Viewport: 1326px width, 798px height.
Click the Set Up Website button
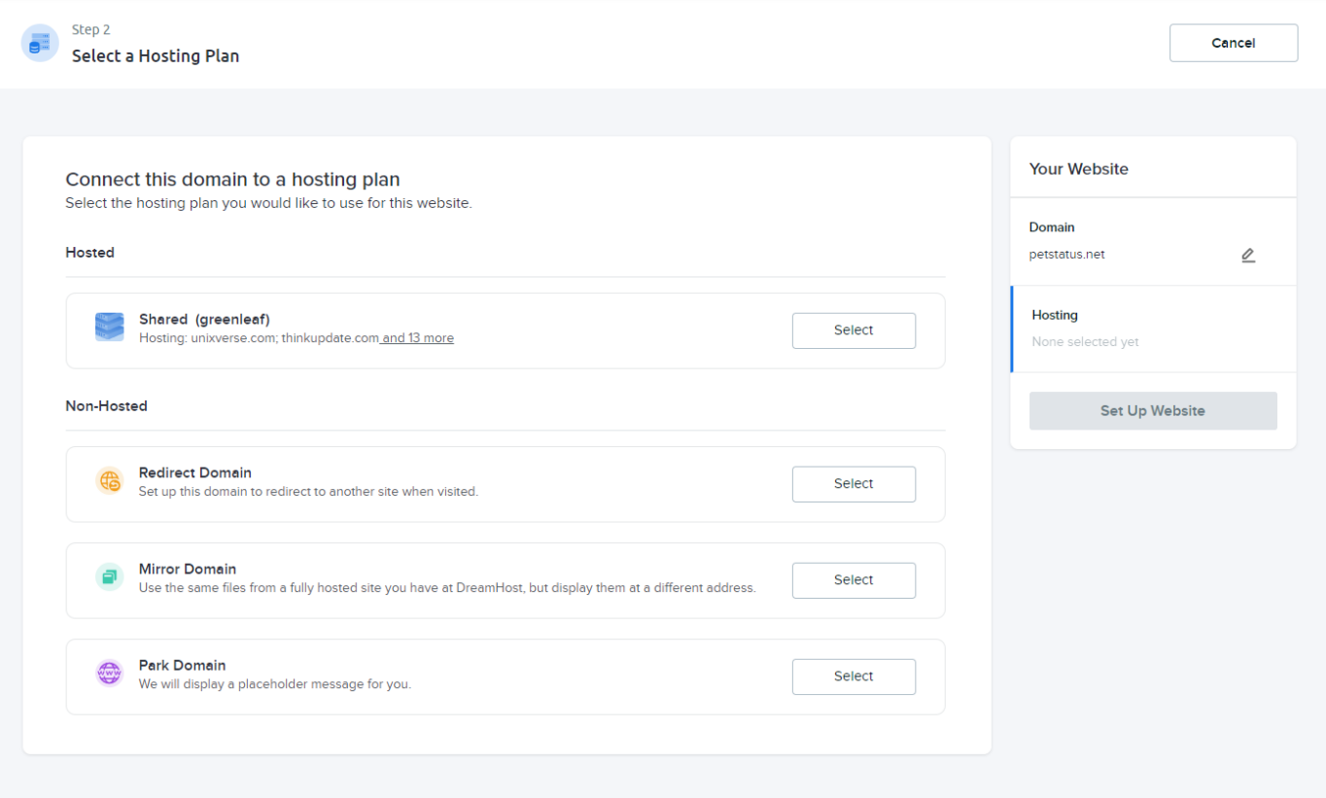(1152, 410)
